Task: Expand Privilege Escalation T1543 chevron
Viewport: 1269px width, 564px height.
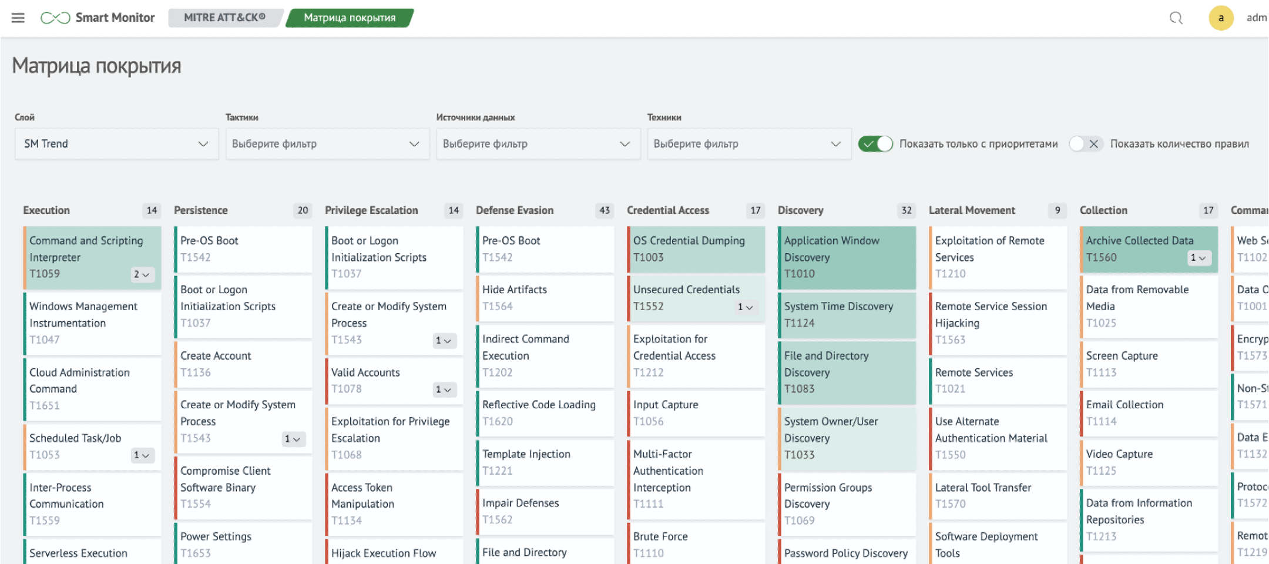Action: click(x=444, y=341)
